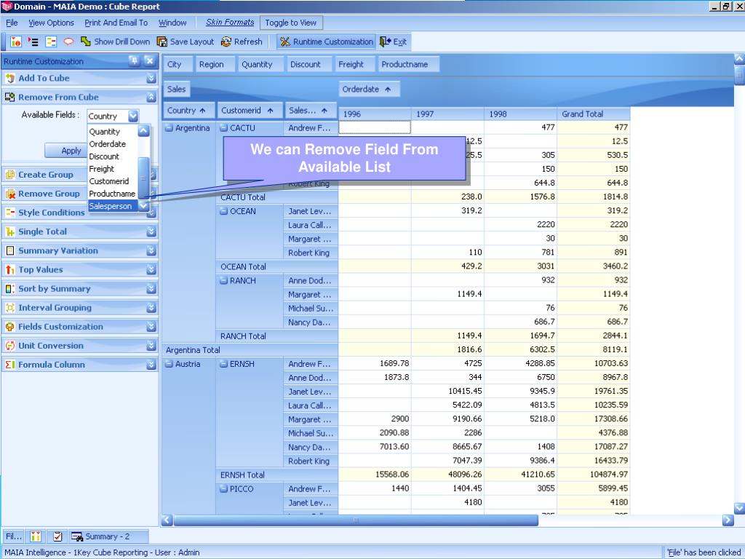
Task: Expand the Summary Variation section chevron
Action: 151,251
